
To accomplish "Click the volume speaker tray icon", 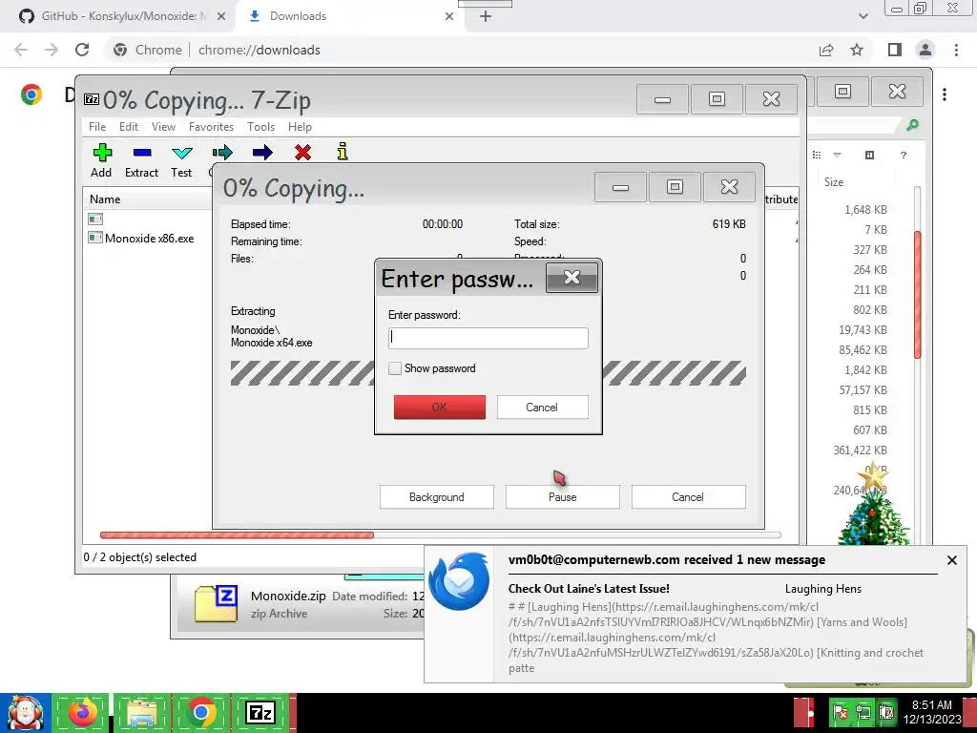I will 885,712.
